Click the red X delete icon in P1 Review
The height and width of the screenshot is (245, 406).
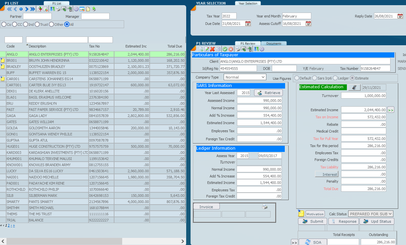point(212,49)
